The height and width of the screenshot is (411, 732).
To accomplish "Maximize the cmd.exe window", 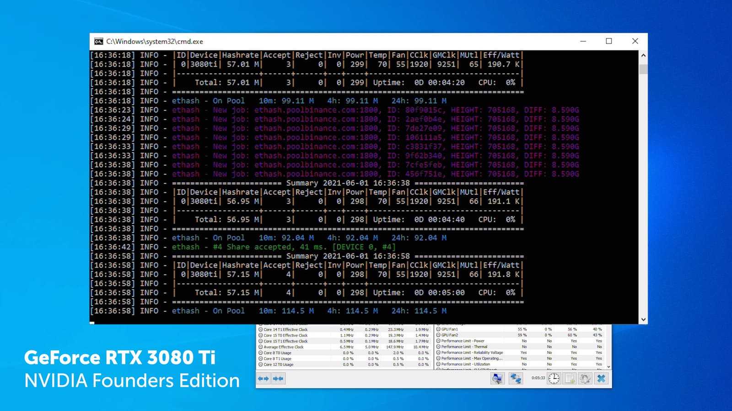I will pyautogui.click(x=608, y=41).
